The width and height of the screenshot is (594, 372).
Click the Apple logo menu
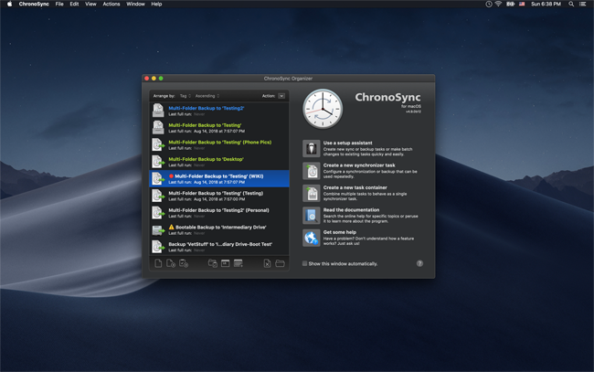pos(9,5)
